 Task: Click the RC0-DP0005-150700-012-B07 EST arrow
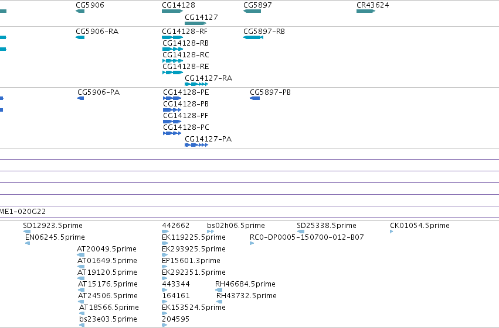(252, 243)
